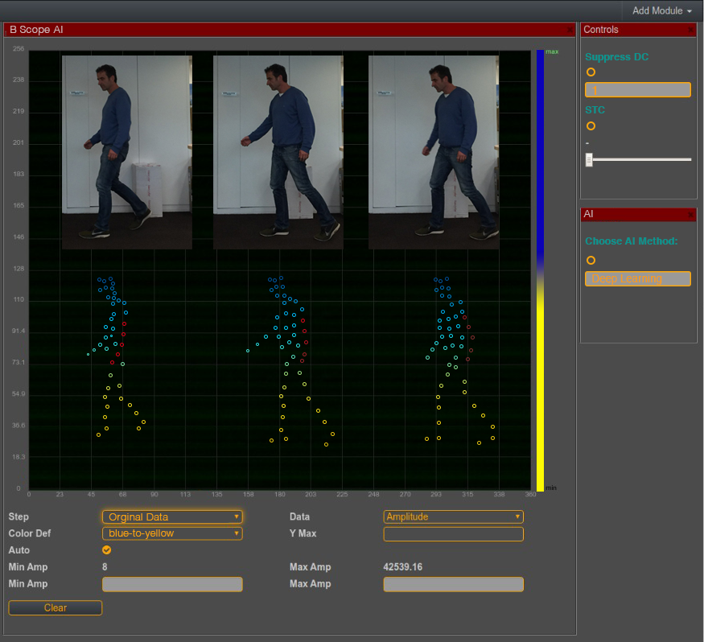Open the Data dropdown set to Amplitude
The height and width of the screenshot is (642, 704).
point(453,516)
